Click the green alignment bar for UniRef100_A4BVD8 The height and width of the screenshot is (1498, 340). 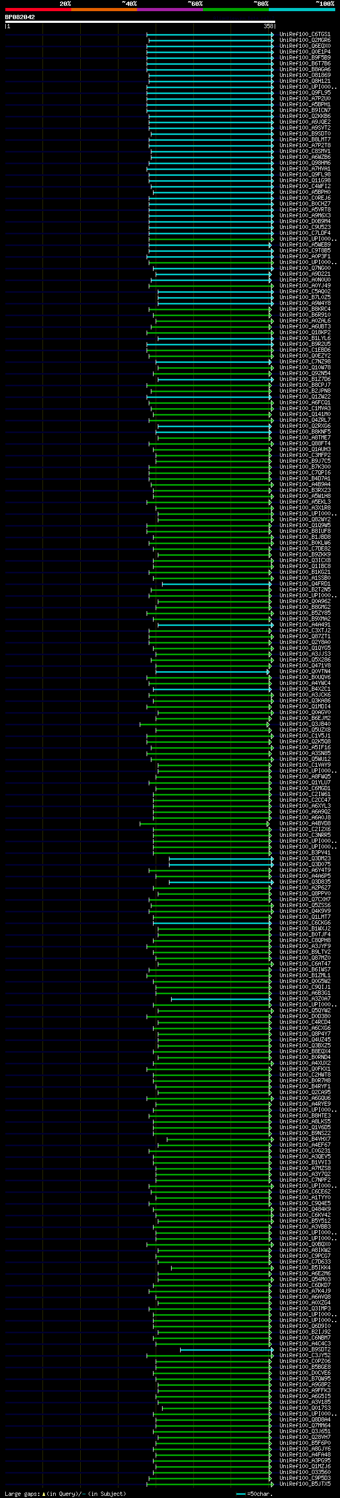[x=205, y=824]
